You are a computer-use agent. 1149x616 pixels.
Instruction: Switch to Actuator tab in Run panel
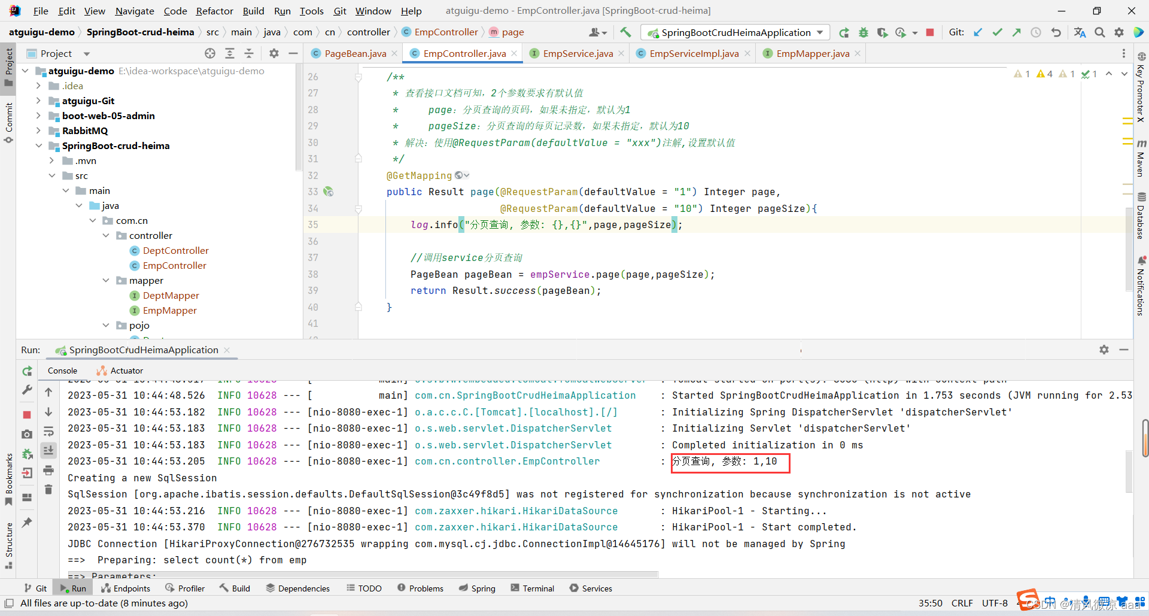[120, 371]
